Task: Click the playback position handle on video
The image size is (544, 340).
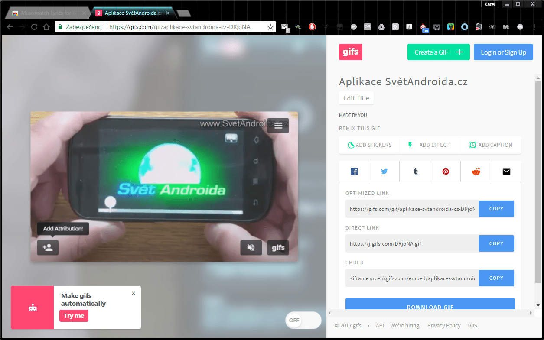Action: click(111, 203)
